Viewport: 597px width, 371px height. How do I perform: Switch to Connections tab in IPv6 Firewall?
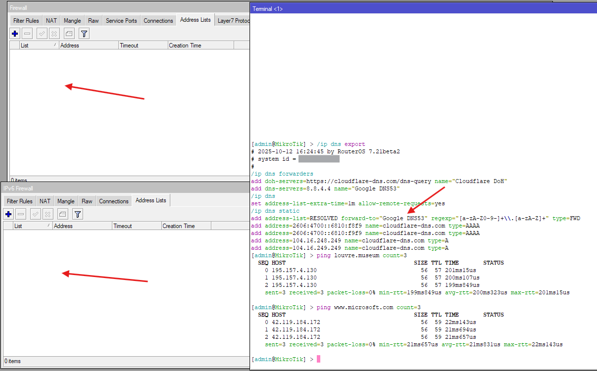pos(113,201)
